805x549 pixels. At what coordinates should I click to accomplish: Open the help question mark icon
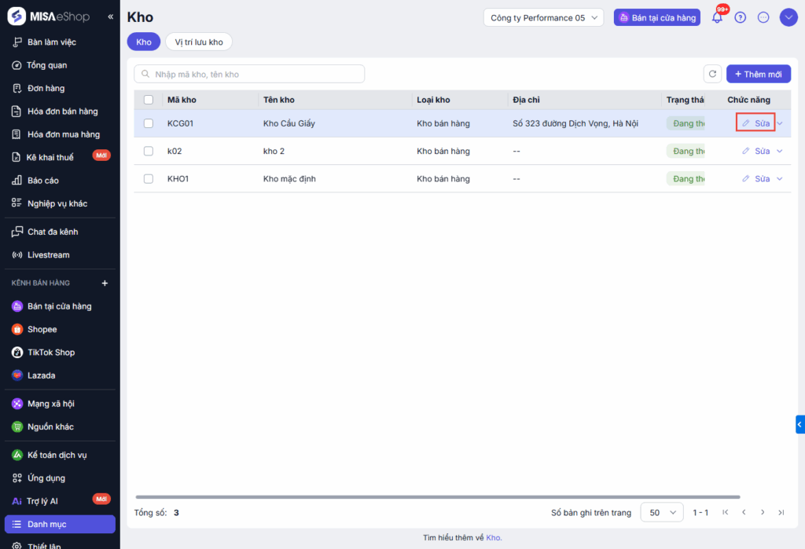click(740, 17)
